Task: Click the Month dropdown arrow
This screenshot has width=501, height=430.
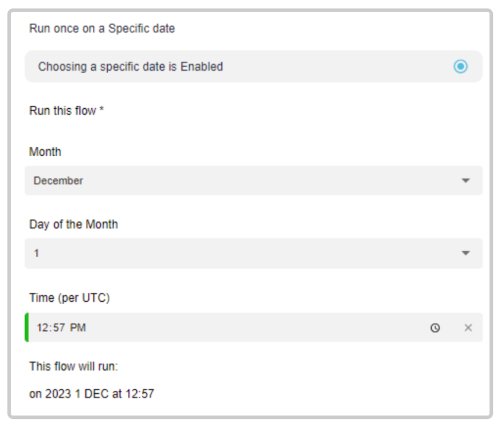Action: [x=466, y=181]
